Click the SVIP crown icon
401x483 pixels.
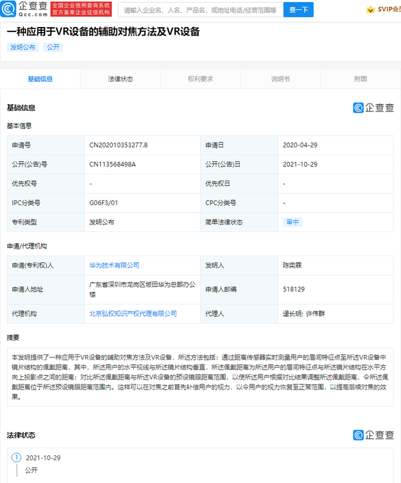click(370, 9)
